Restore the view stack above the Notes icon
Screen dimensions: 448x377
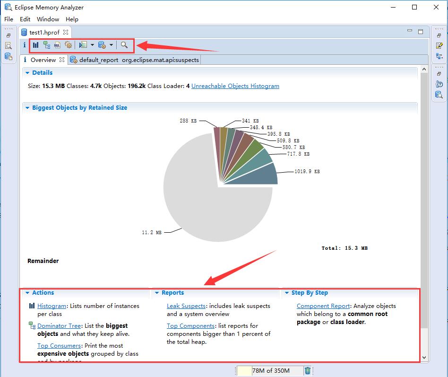pyautogui.click(x=439, y=35)
